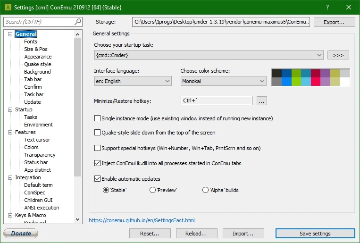Screen dimensions: 360x243
Task: Open Text cursor settings
Action: click(x=37, y=140)
